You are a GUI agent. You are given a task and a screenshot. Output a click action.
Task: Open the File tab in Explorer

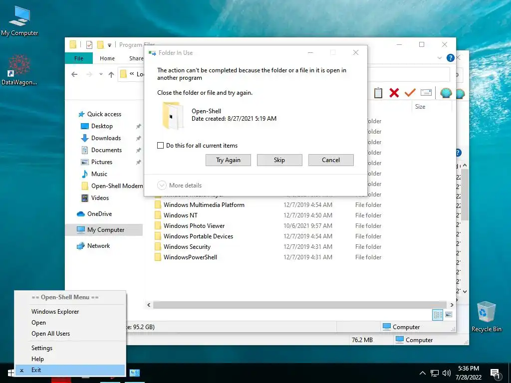[79, 58]
